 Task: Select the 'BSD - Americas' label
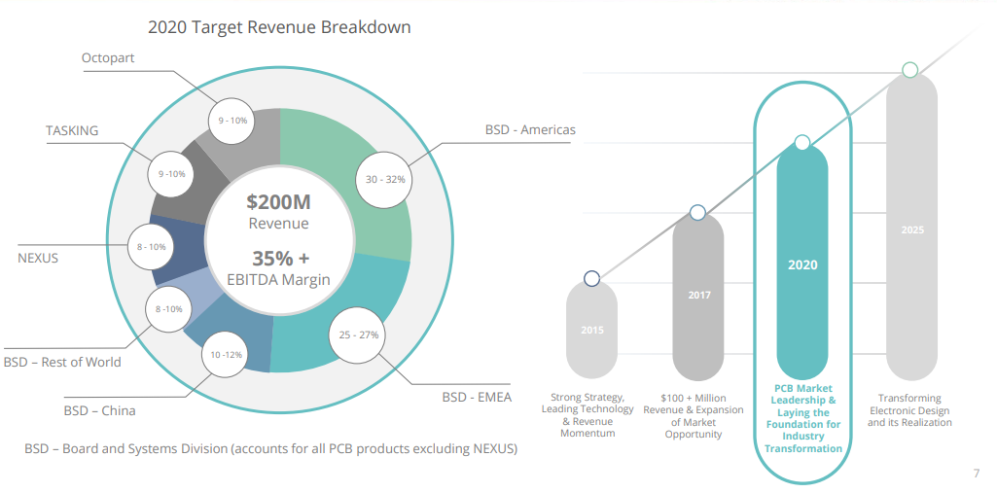point(530,129)
